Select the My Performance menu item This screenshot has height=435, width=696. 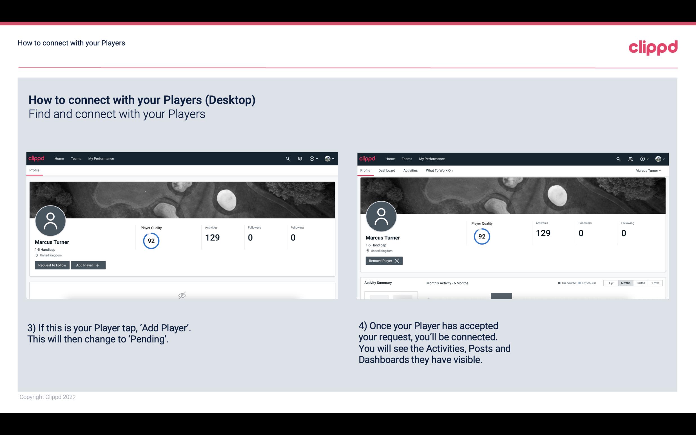[x=100, y=158]
